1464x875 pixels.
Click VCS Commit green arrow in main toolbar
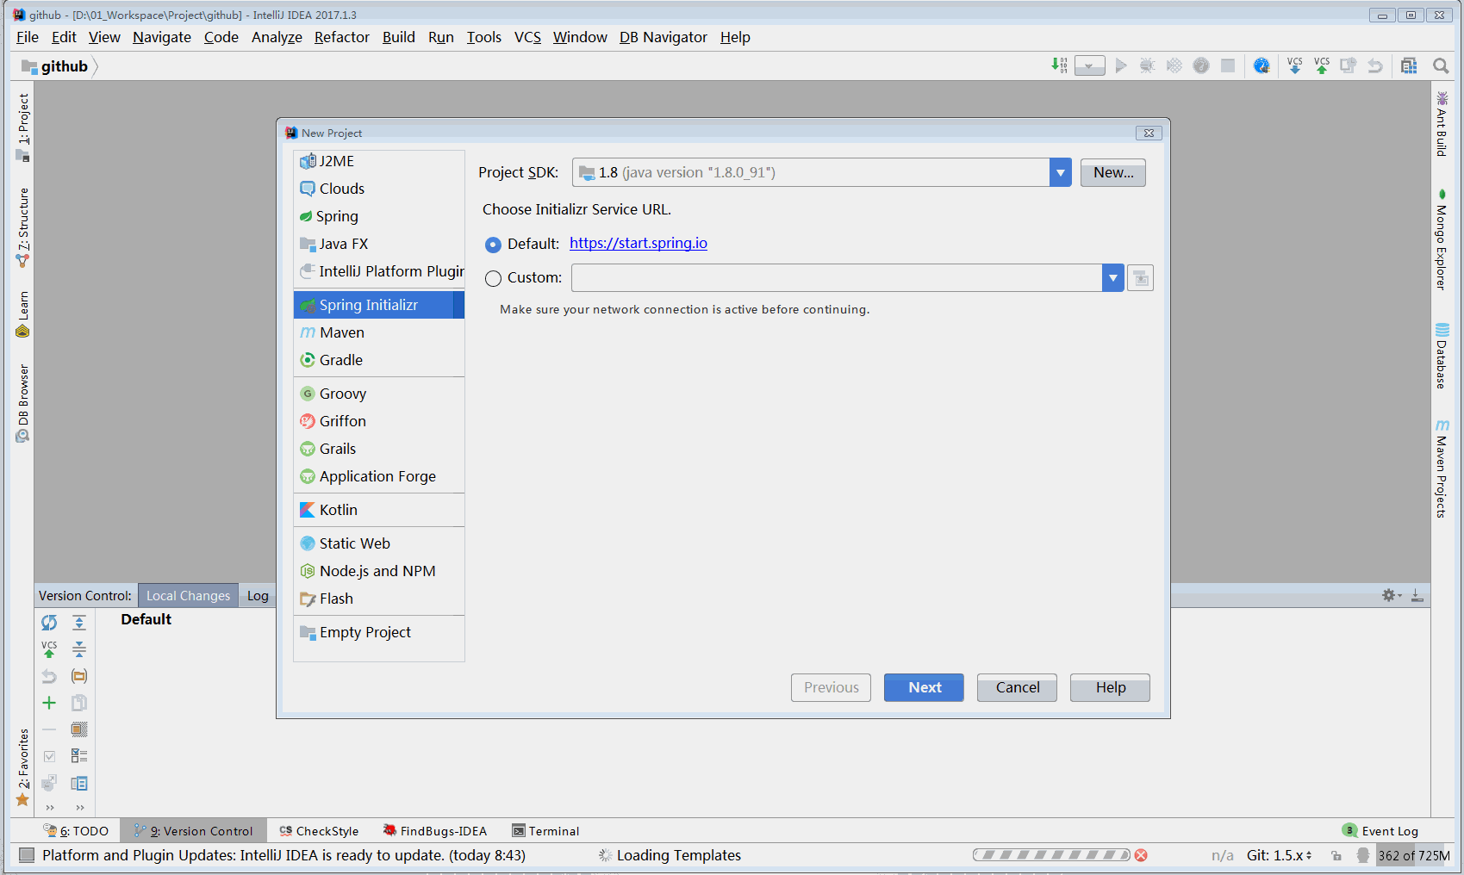[x=1321, y=65]
